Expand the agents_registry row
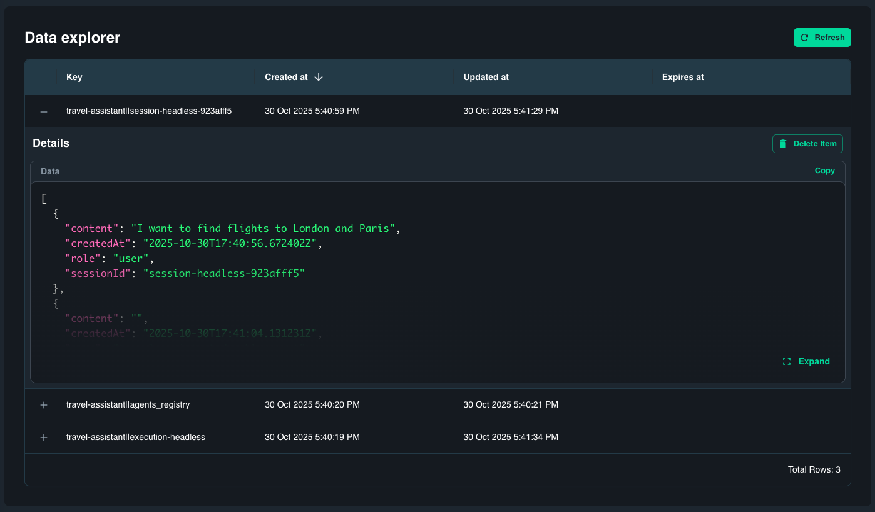This screenshot has width=875, height=512. click(x=44, y=405)
